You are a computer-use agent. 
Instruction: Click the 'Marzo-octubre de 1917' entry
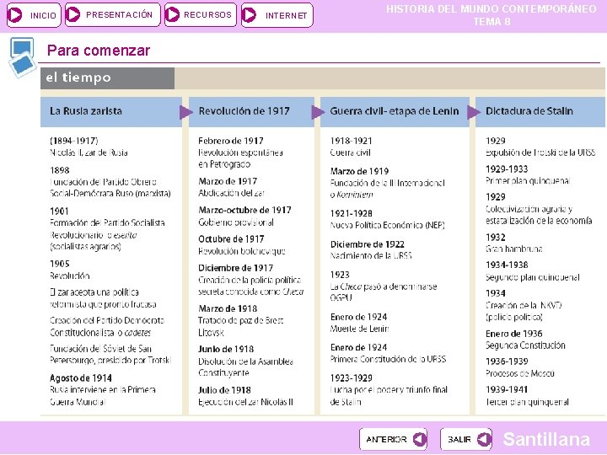244,210
